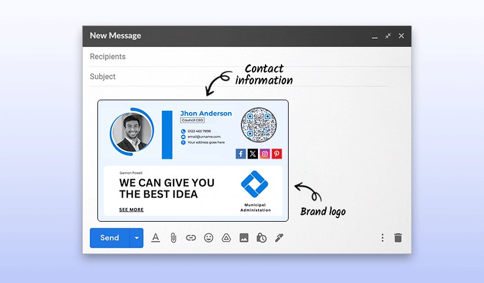Open the Send options dropdown arrow
Viewport: 484px width, 283px height.
click(137, 238)
